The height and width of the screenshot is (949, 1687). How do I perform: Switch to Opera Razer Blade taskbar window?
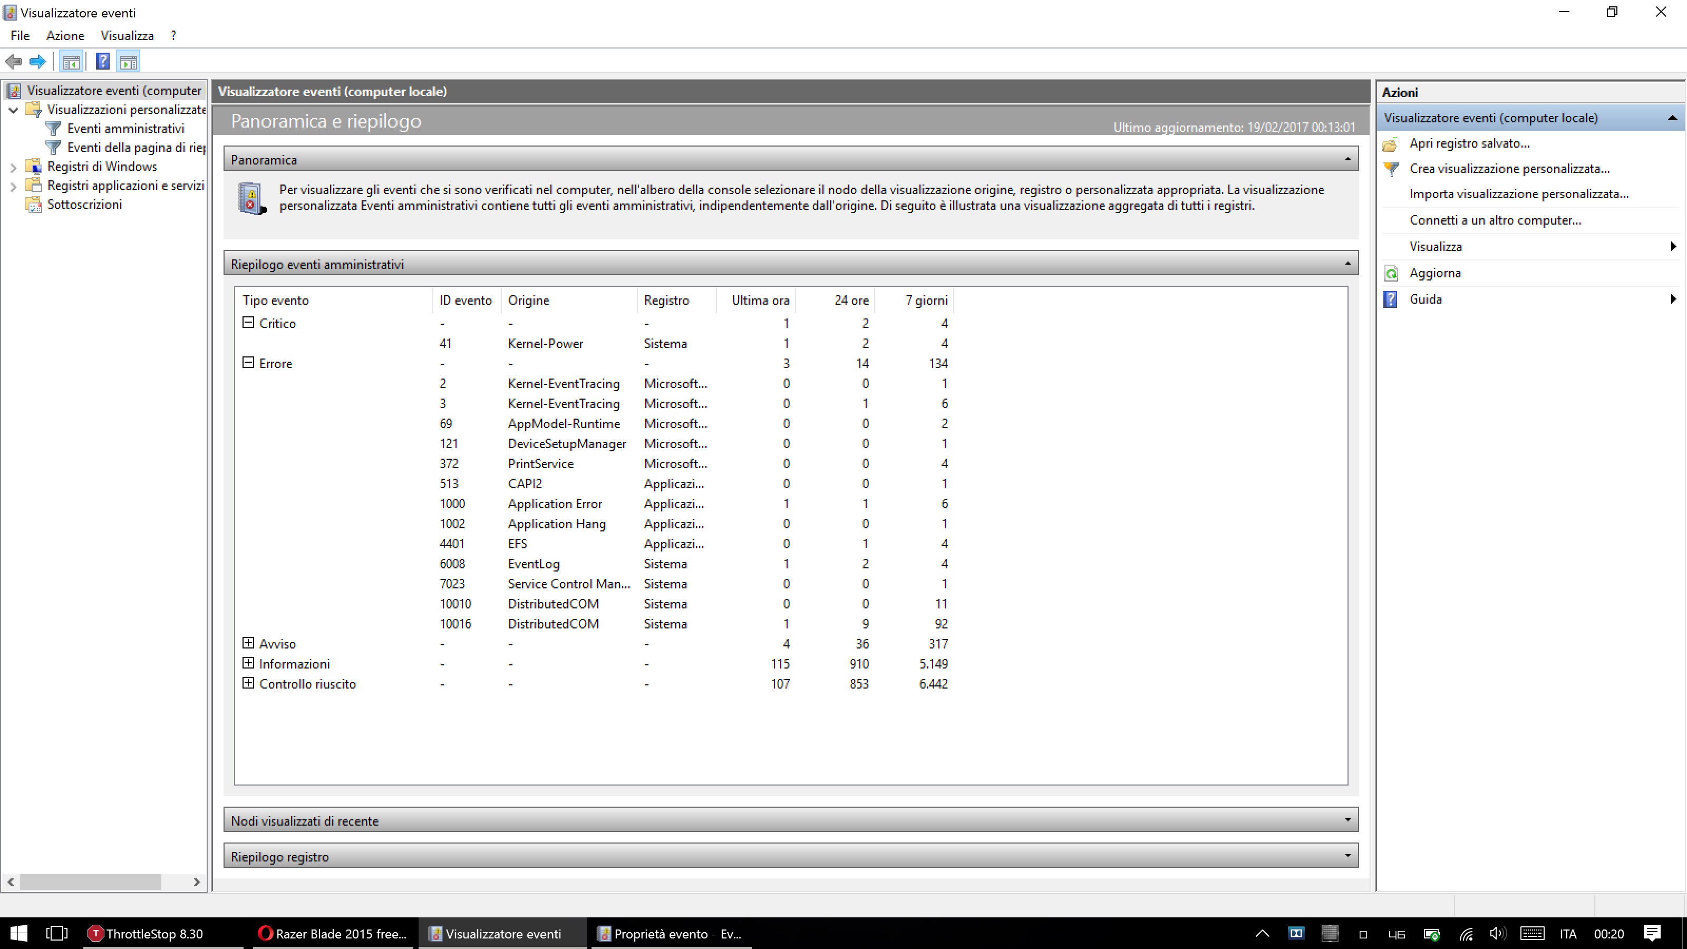[333, 933]
